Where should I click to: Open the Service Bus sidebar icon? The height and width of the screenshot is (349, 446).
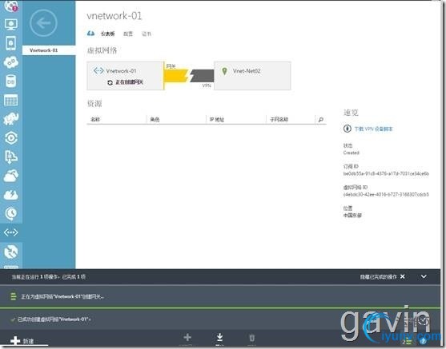[x=10, y=157]
